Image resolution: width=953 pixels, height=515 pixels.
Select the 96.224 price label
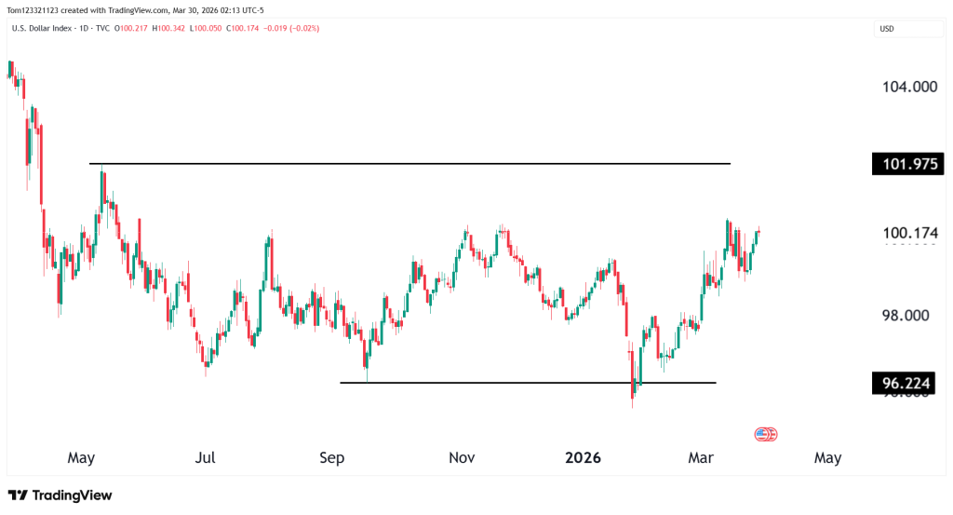(x=908, y=382)
